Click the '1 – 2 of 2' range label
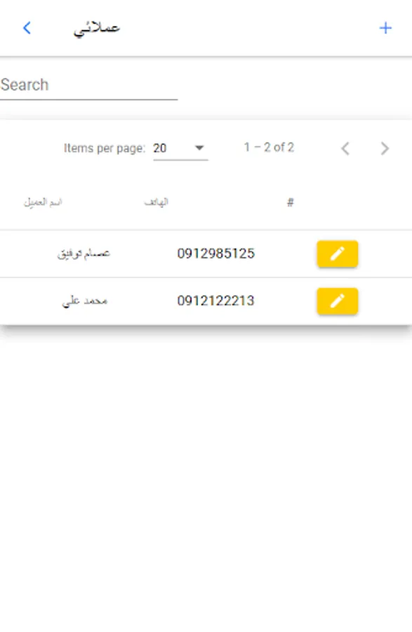Screen dimensions: 412x632 coord(269,147)
